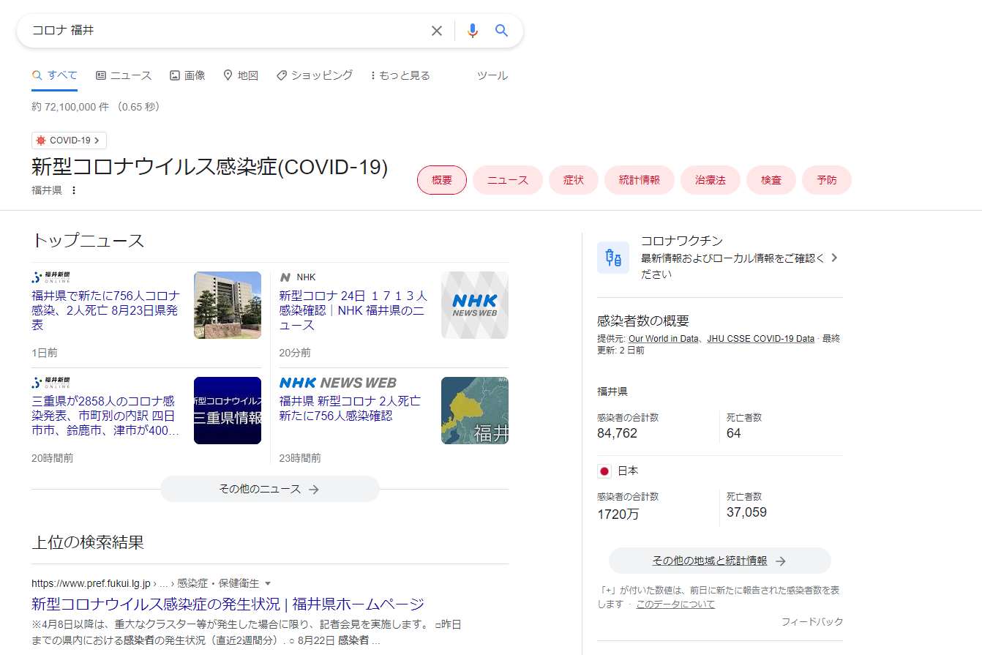Click その他の地域と統計情報 button
Viewport: 982px width, 655px height.
tap(720, 561)
